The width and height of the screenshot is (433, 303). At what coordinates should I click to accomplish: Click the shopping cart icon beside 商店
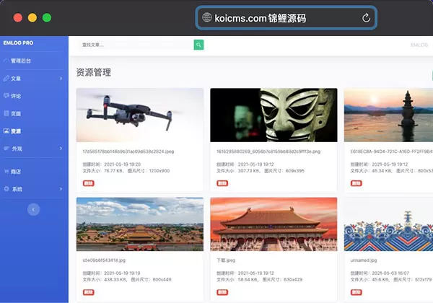click(x=6, y=172)
